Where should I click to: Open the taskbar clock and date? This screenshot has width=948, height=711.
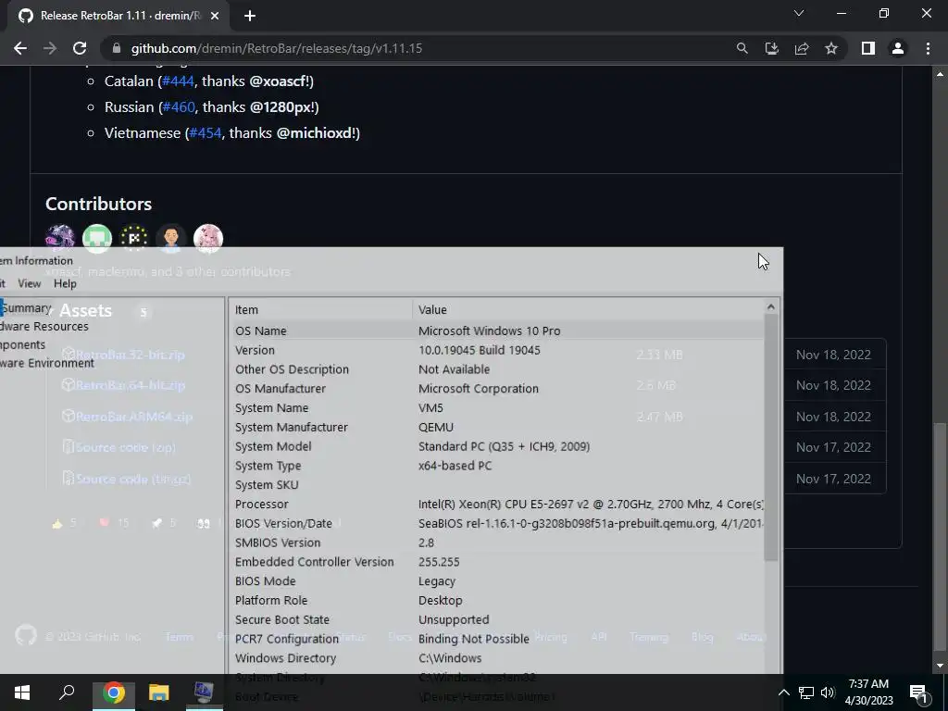click(868, 692)
